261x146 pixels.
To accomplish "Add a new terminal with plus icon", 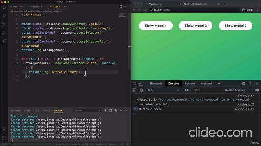I will [x=105, y=110].
